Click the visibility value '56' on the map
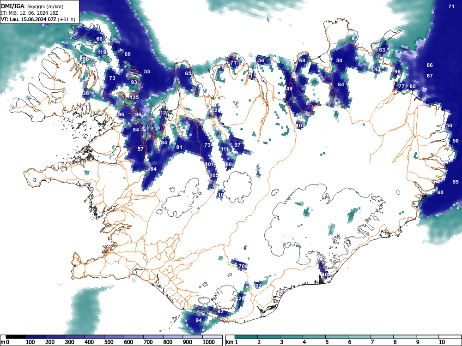Viewport: 462px width, 346px height. point(261,60)
